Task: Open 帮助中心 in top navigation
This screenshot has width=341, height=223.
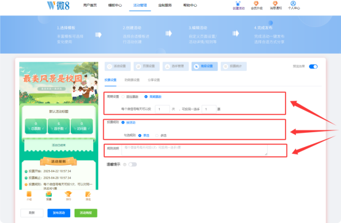Action: tap(190, 5)
